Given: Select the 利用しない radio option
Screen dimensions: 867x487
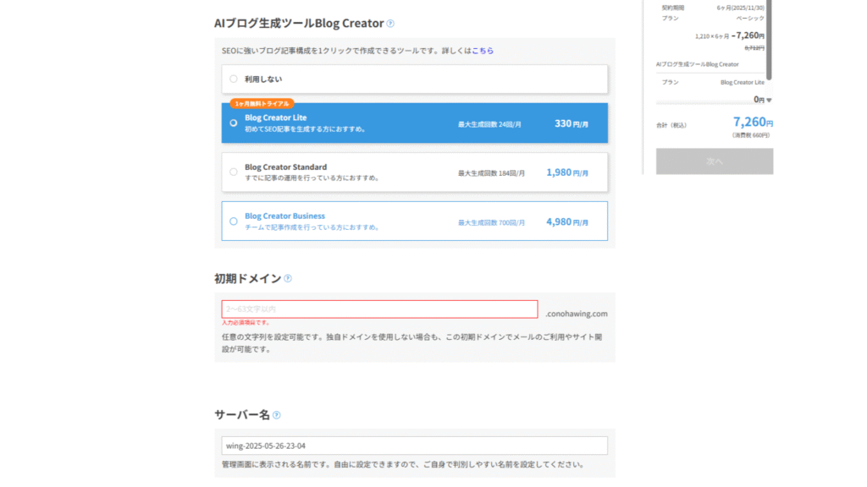Looking at the screenshot, I should pyautogui.click(x=234, y=79).
